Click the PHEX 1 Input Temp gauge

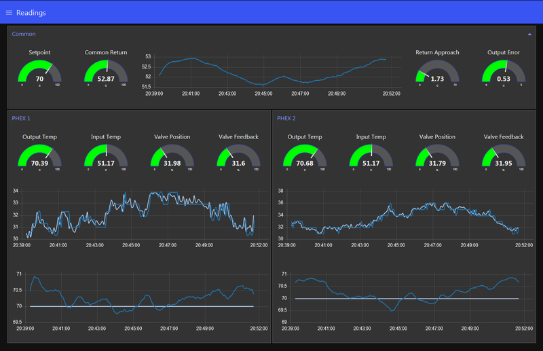point(106,156)
